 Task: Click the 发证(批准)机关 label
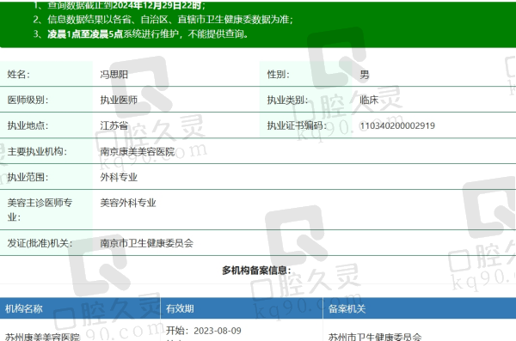[40, 243]
